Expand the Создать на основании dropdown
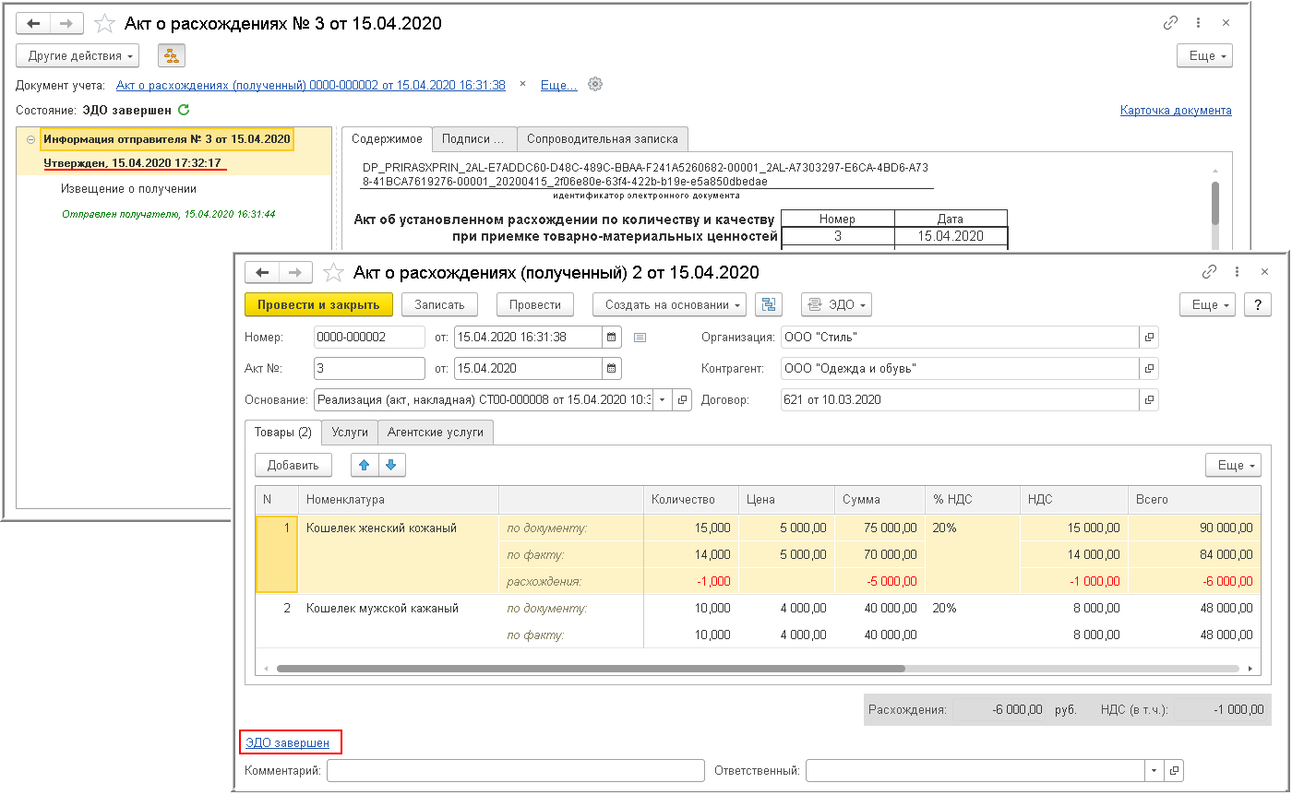The image size is (1292, 795). point(670,304)
